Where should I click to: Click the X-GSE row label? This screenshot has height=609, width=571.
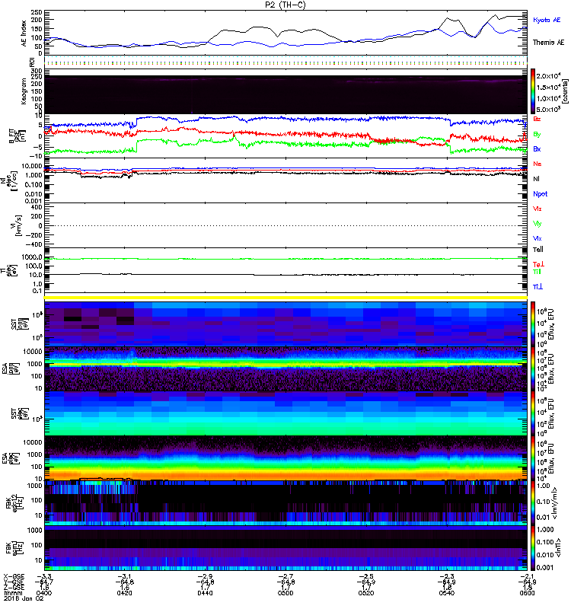[13, 576]
